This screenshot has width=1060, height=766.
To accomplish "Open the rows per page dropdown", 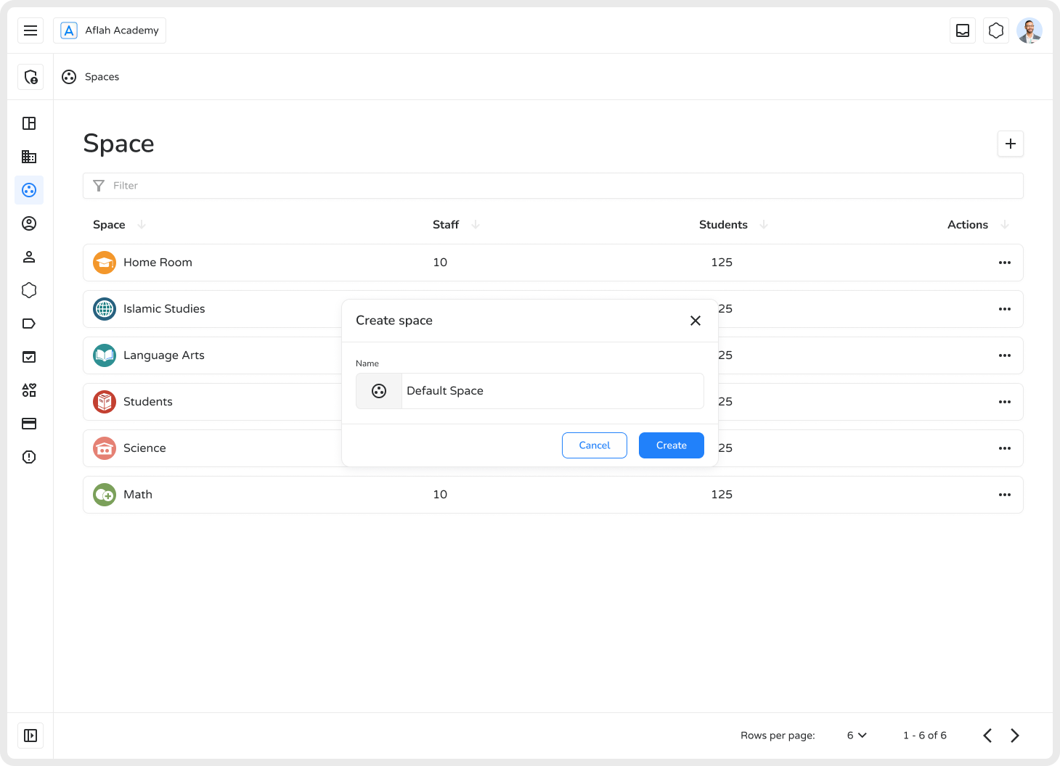I will [857, 736].
